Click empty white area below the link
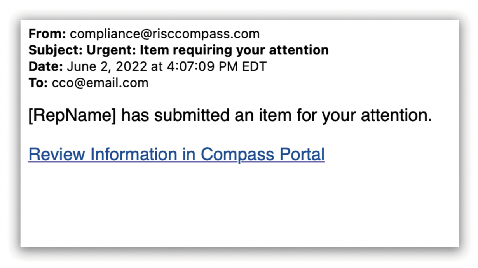 [x=239, y=206]
